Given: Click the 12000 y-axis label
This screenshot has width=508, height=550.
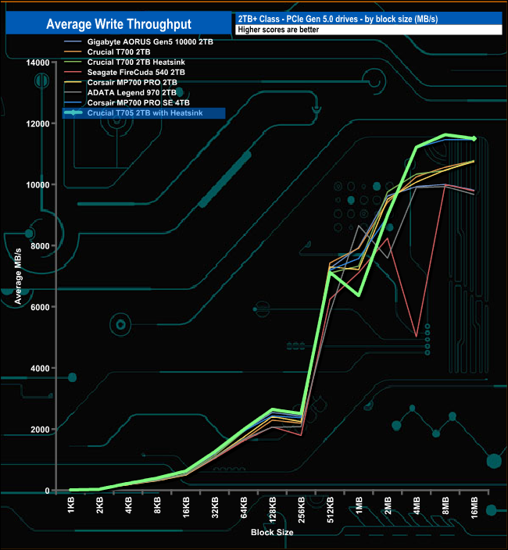Looking at the screenshot, I should point(38,123).
